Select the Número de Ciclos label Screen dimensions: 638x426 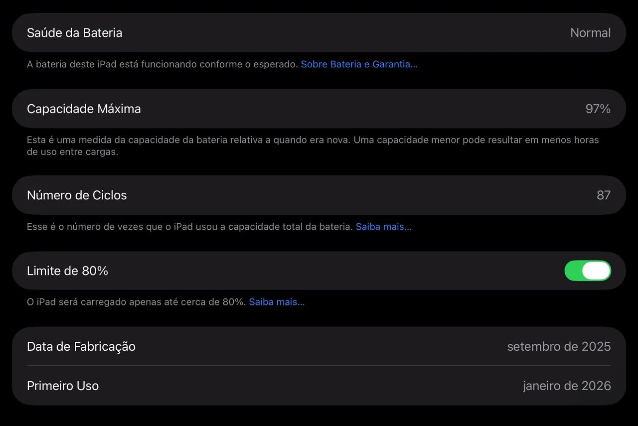[77, 195]
